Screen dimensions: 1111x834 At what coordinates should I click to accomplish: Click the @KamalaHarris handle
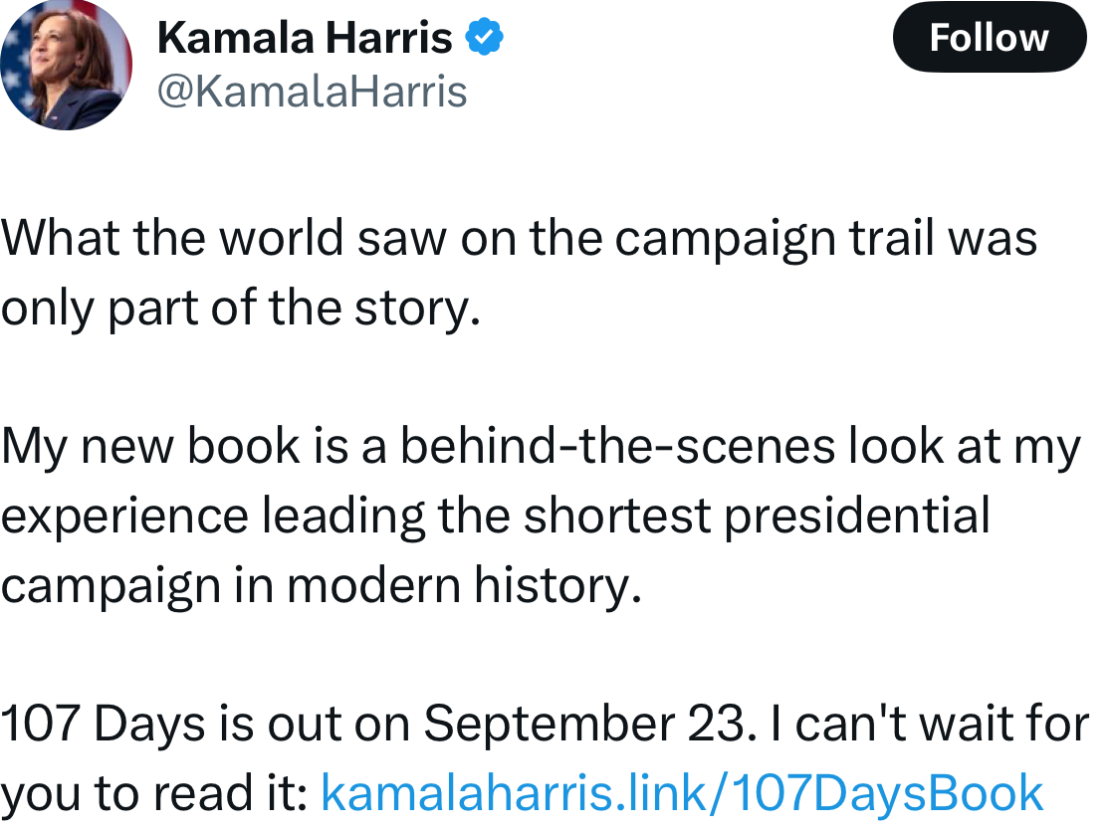tap(312, 92)
